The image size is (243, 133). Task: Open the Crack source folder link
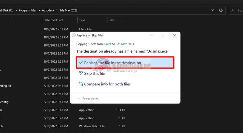pyautogui.click(x=108, y=44)
